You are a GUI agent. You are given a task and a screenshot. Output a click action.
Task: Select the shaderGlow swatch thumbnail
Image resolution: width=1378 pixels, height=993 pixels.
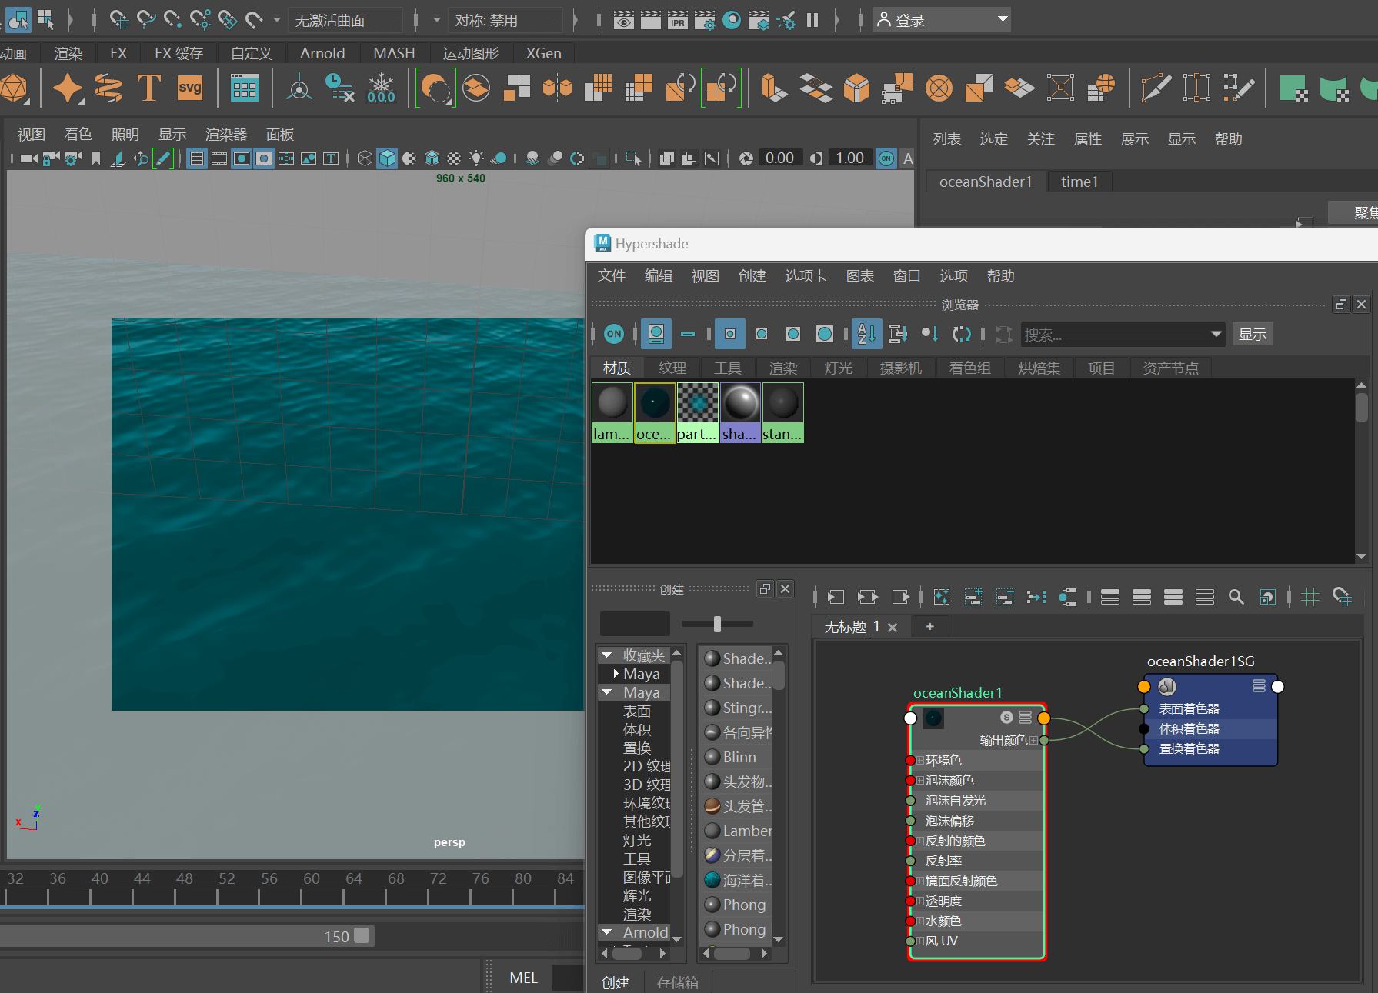[x=740, y=412]
